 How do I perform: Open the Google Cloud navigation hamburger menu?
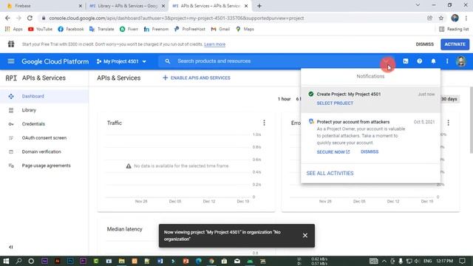pos(11,61)
